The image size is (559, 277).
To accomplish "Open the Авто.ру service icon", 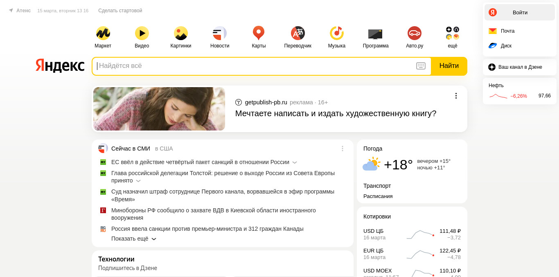I will 415,33.
